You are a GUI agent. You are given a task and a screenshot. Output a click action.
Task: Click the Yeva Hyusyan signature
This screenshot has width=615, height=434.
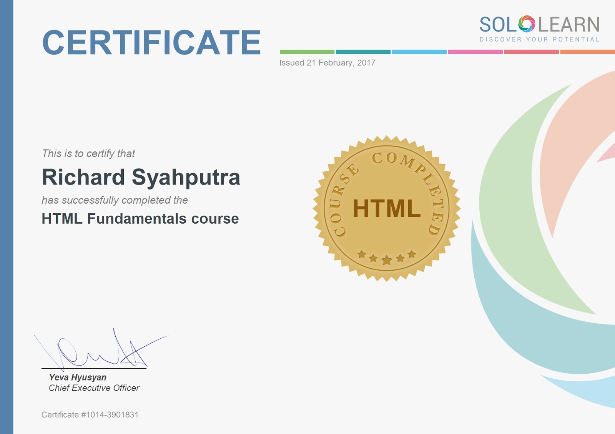(96, 350)
